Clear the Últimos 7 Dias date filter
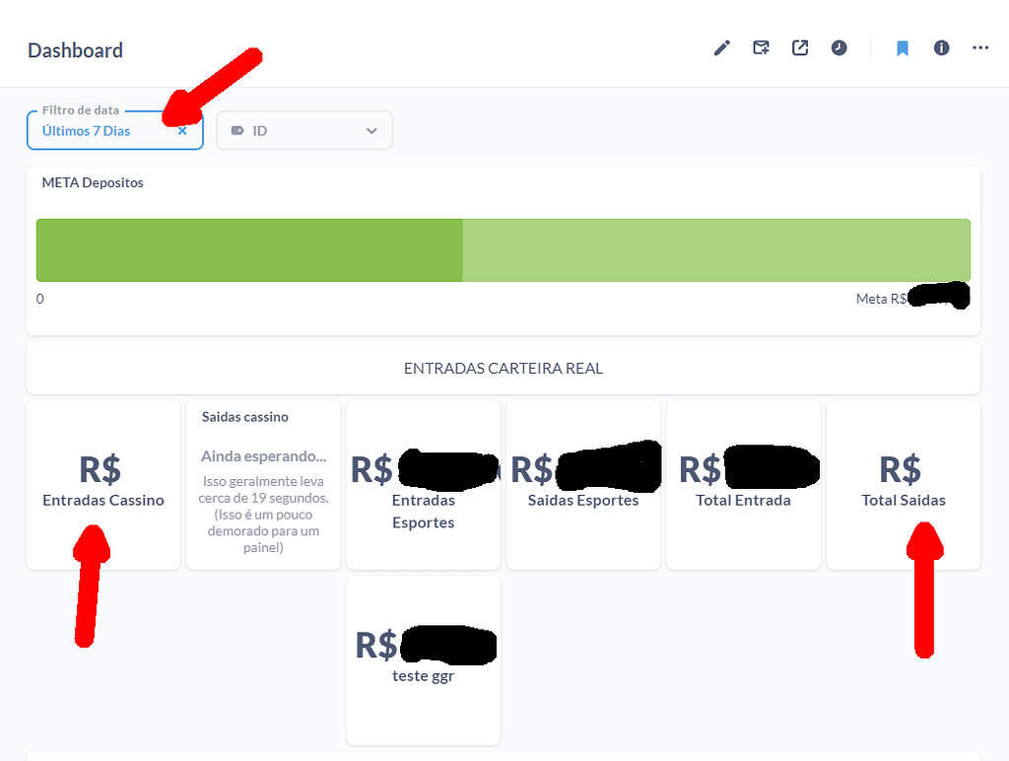The width and height of the screenshot is (1009, 761). [182, 131]
